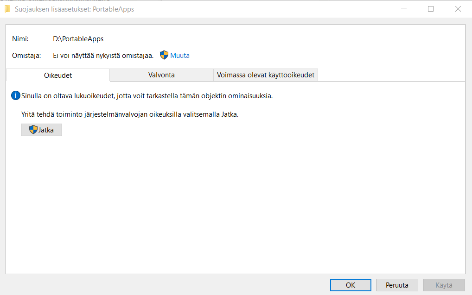Image resolution: width=472 pixels, height=295 pixels.
Task: Click the Nimi: label
Action: (20, 39)
